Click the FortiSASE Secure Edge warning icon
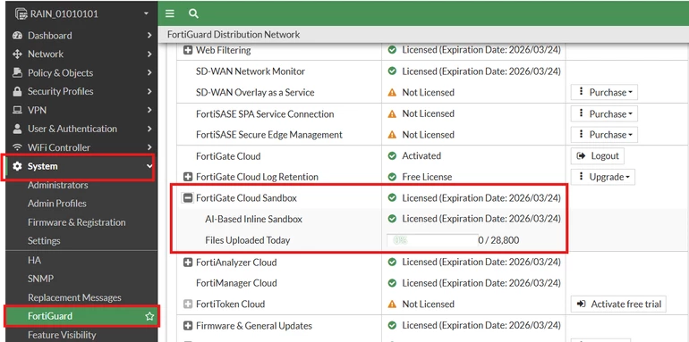Screen dimensions: 689x342 pos(393,135)
